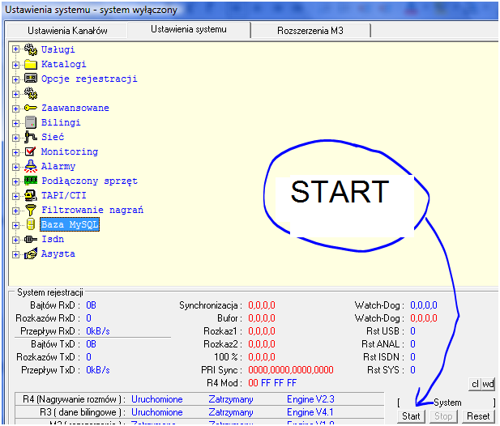This screenshot has height=426, width=500.
Task: Expand the Katalogi tree node
Action: tap(15, 65)
